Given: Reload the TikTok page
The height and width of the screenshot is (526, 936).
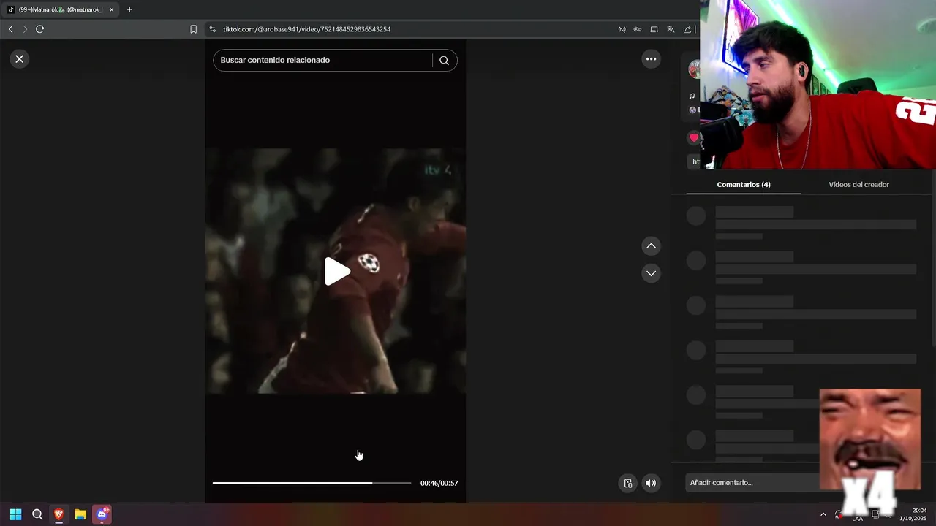Looking at the screenshot, I should [40, 29].
